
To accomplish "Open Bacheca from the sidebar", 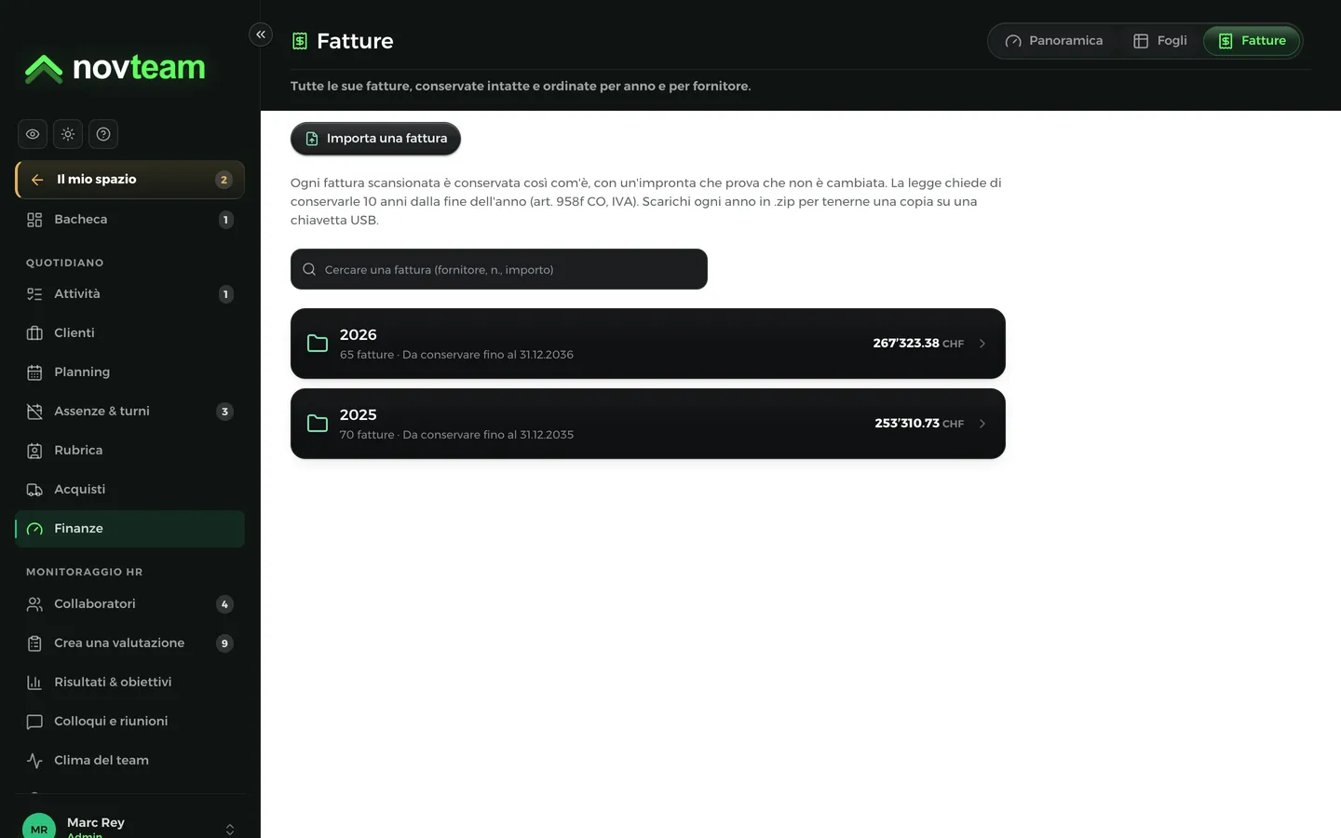I will [129, 220].
